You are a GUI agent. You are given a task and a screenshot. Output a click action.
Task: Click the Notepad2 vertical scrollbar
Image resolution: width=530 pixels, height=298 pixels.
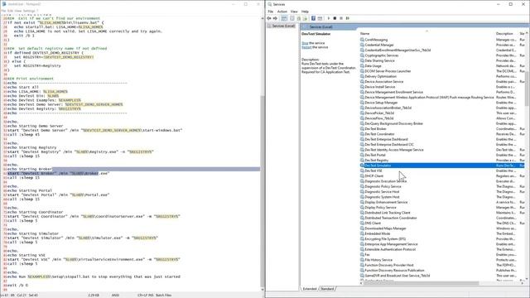click(x=262, y=190)
